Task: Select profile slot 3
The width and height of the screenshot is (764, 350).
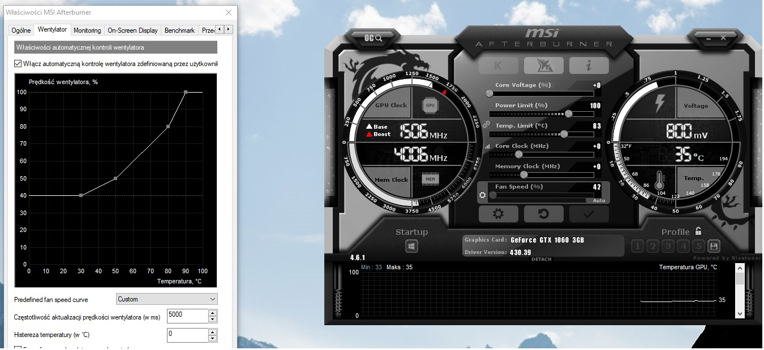Action: 668,246
